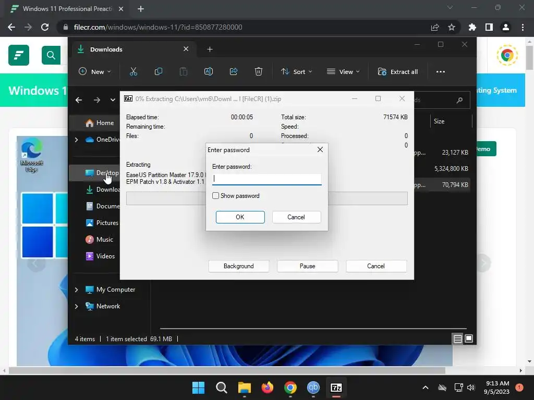Click OK in Enter password dialog
534x400 pixels.
pos(240,217)
